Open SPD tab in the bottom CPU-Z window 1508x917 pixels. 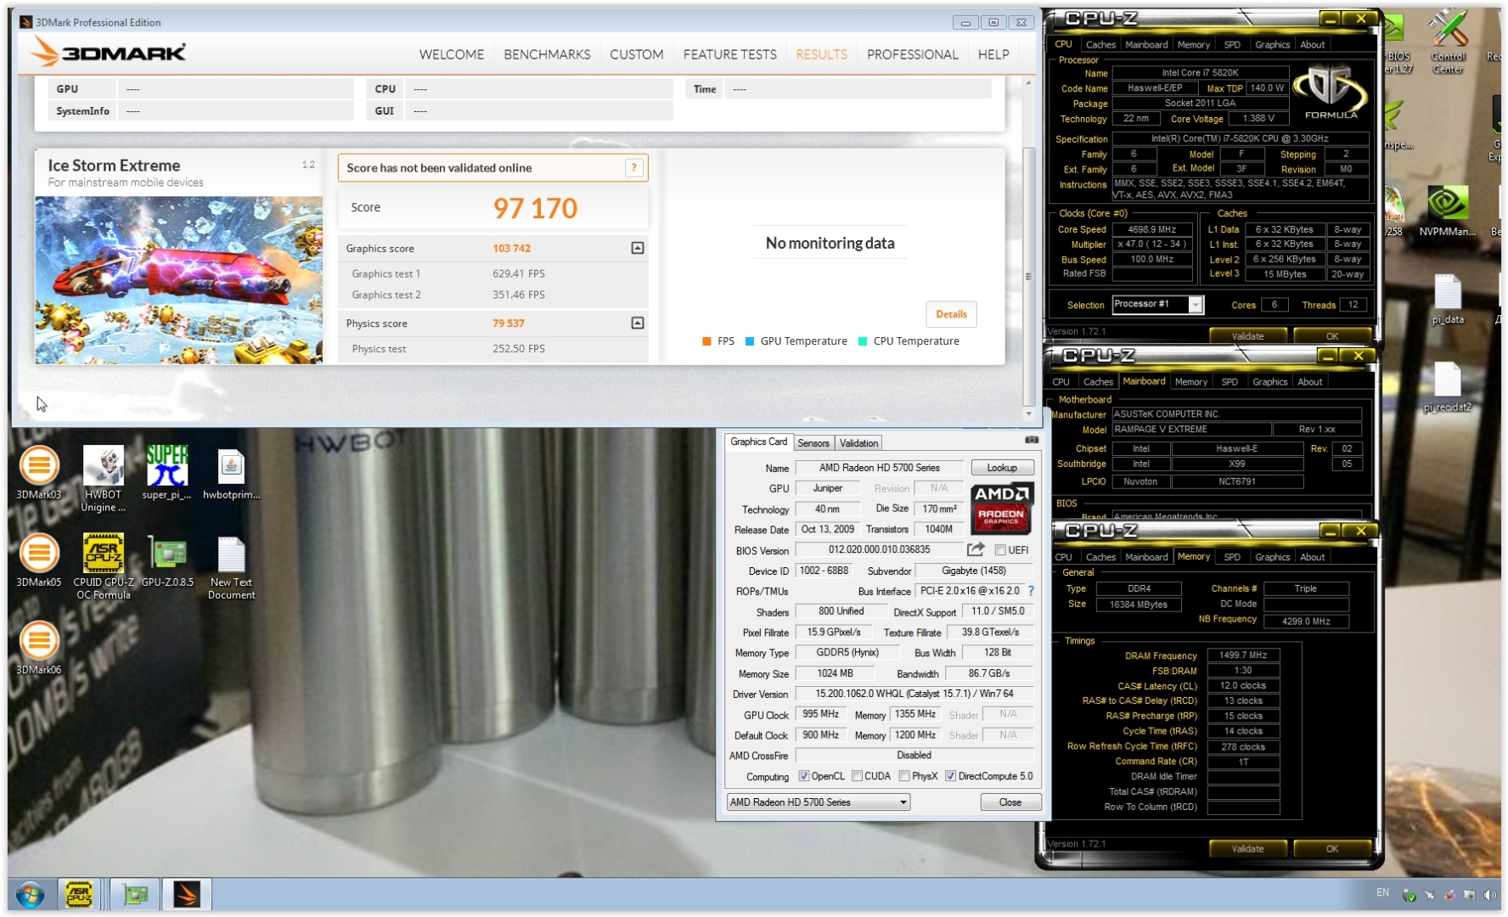(1232, 557)
